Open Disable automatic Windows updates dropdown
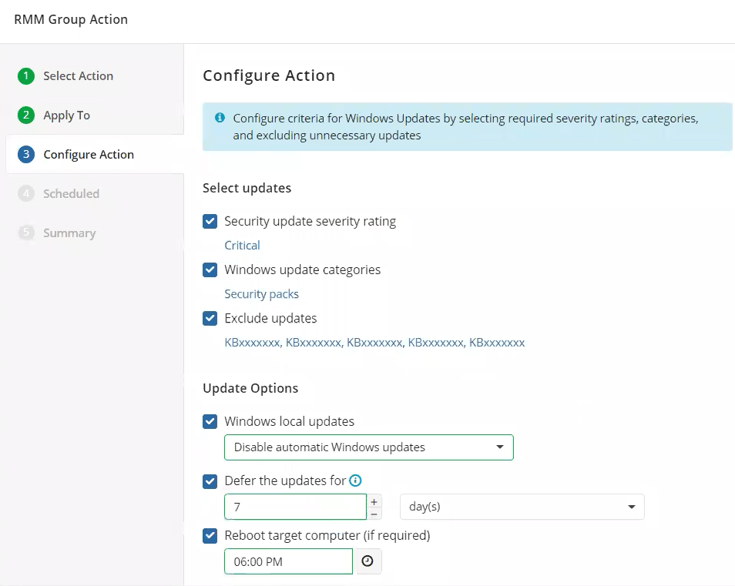The height and width of the screenshot is (586, 735). click(x=368, y=447)
